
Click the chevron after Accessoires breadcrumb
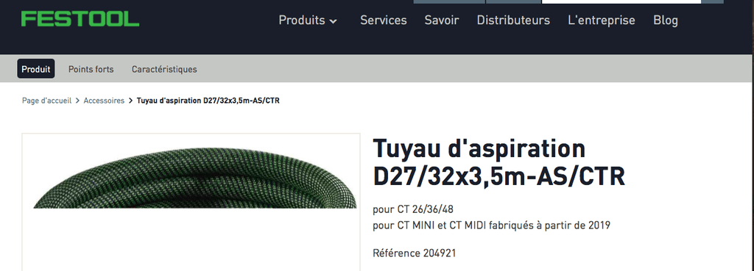pos(131,101)
